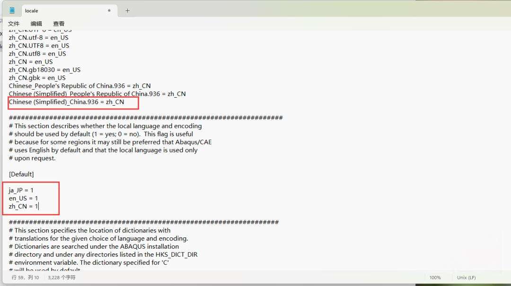511x286 pixels.
Task: Click the 3,228 个字符 character count
Action: [x=62, y=278]
